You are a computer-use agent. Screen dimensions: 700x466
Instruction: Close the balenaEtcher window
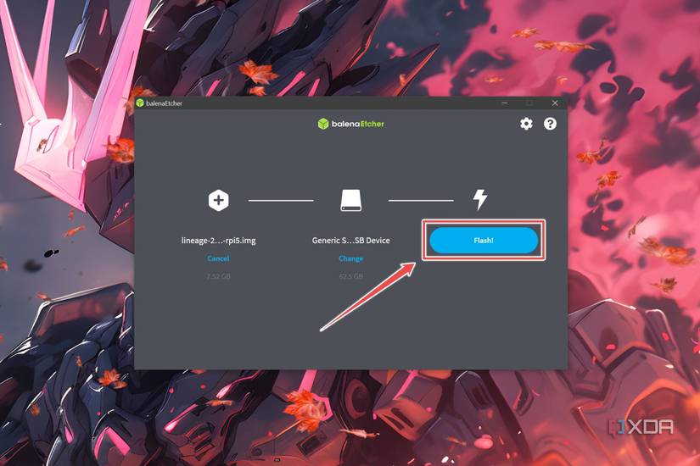[x=555, y=103]
